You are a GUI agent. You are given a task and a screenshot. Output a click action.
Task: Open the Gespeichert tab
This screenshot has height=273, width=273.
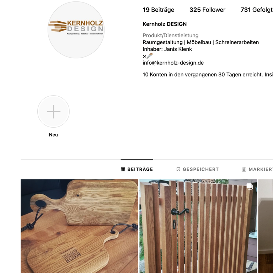[x=198, y=170]
